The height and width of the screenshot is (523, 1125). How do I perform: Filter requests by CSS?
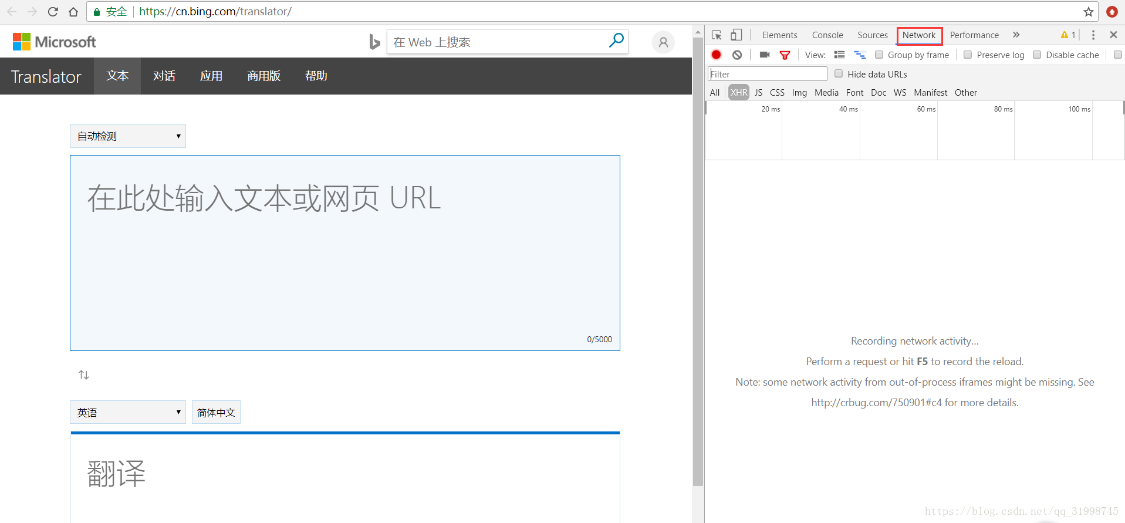click(x=777, y=93)
